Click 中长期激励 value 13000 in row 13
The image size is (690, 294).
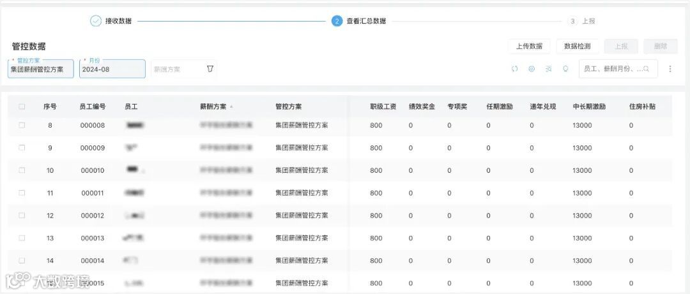point(582,238)
